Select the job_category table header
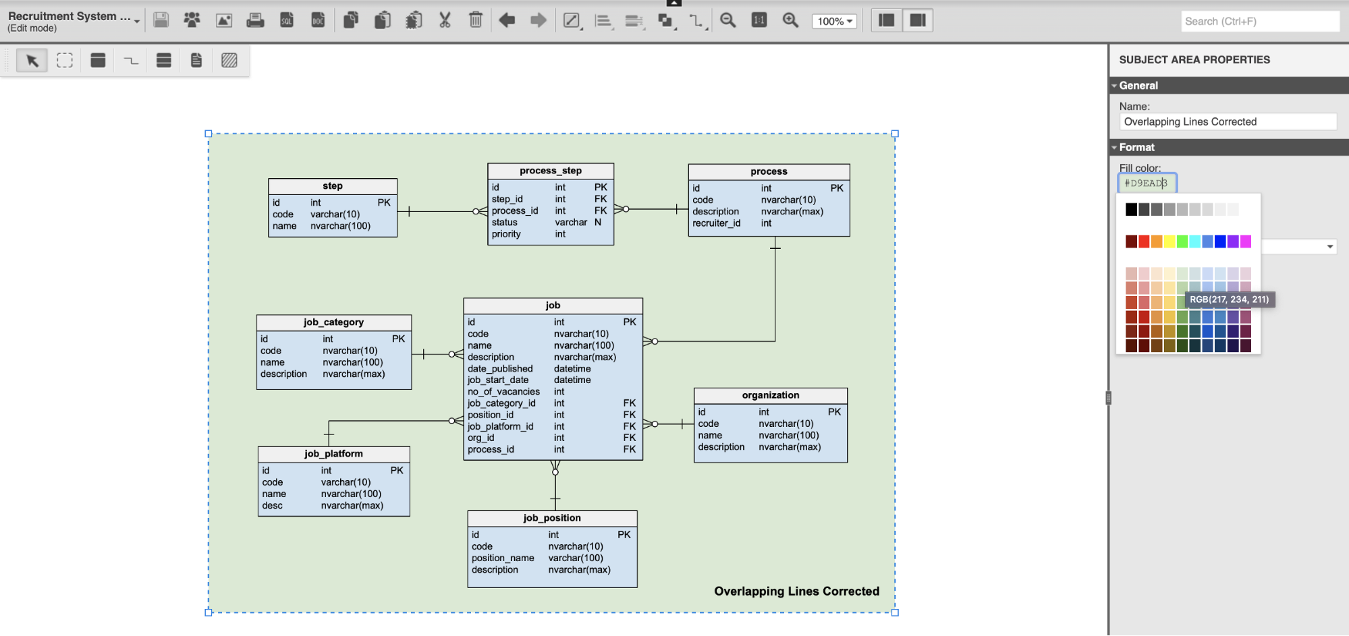Screen dimensions: 1349x636 click(334, 322)
